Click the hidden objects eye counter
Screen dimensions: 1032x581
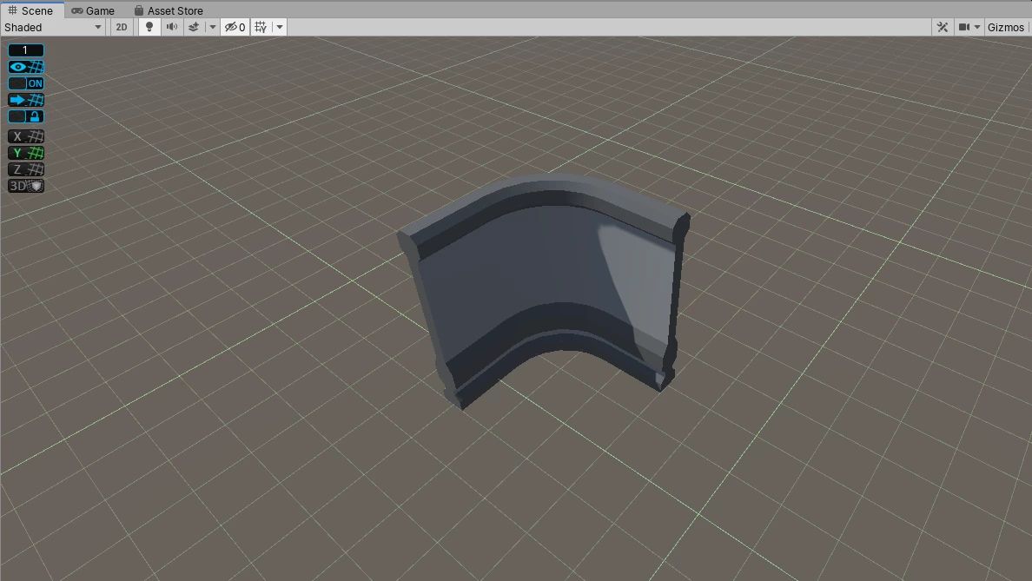click(x=235, y=27)
